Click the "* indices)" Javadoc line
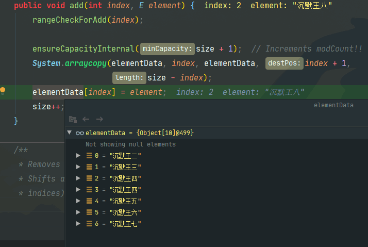Viewport: 368px width, 247px height. click(x=41, y=193)
